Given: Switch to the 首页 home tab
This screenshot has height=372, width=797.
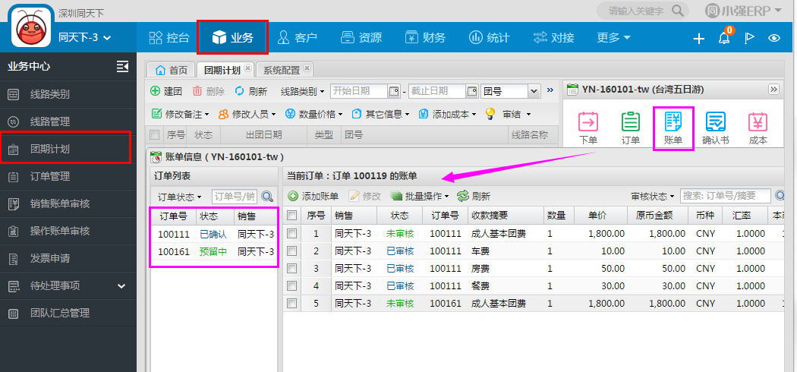Looking at the screenshot, I should tap(171, 70).
